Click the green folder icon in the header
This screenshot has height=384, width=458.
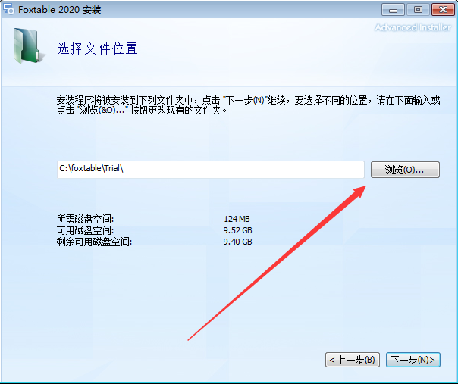(28, 45)
